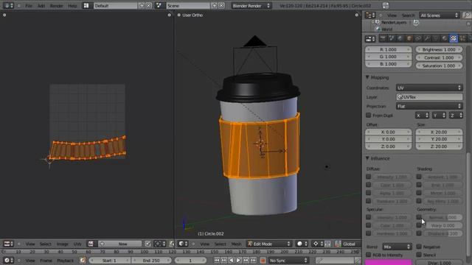Enable Diffuse Intensity influence checkbox
The image size is (472, 265).
point(368,177)
